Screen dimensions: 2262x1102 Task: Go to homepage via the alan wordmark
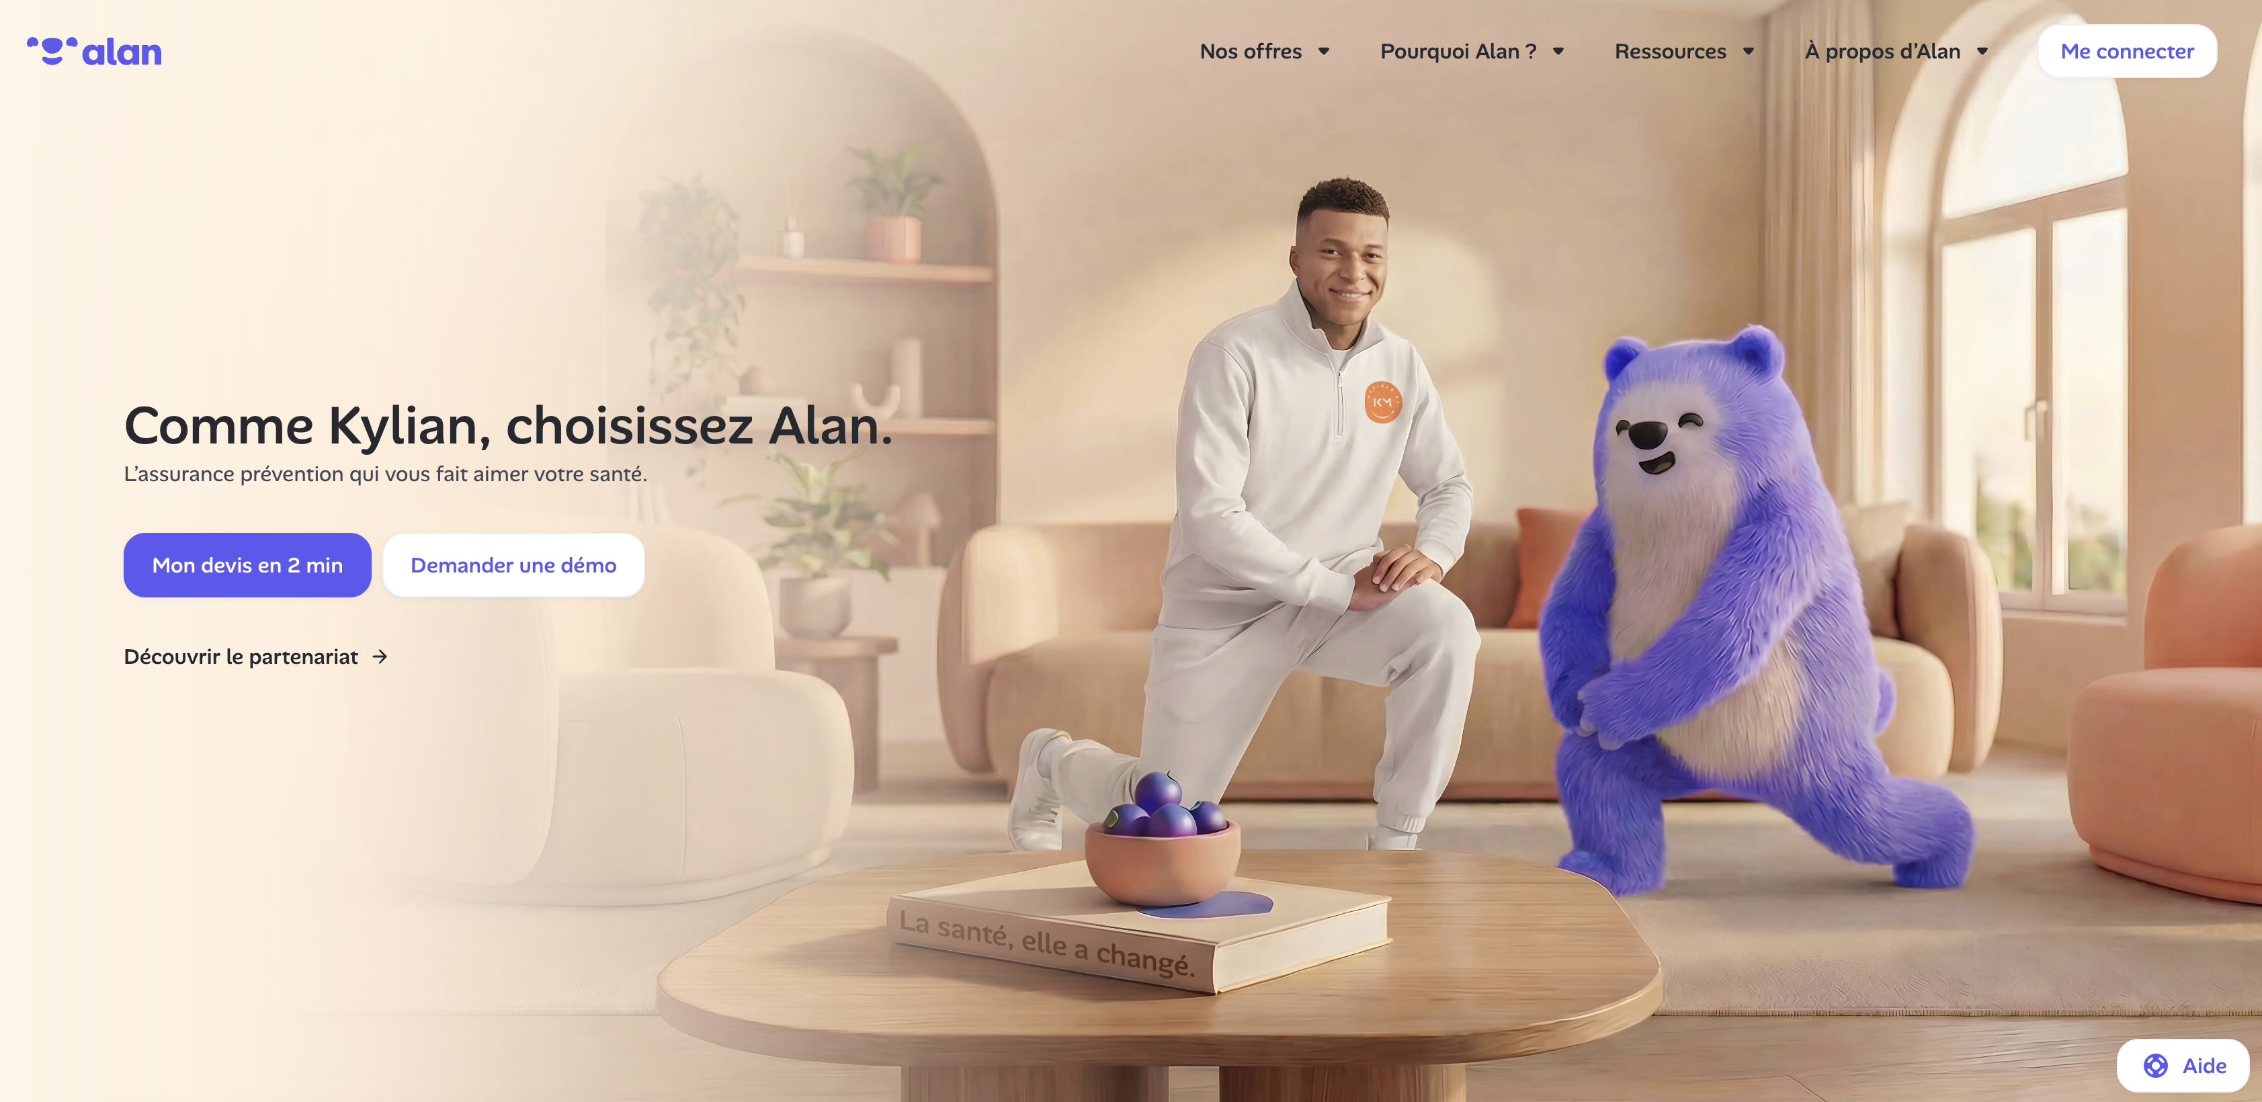[122, 52]
